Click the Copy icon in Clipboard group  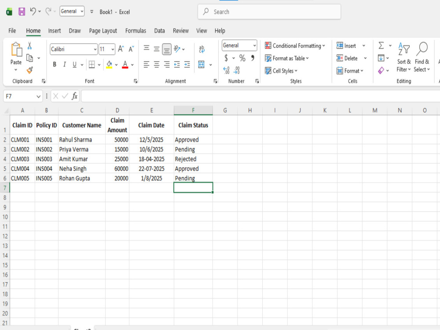pos(29,58)
